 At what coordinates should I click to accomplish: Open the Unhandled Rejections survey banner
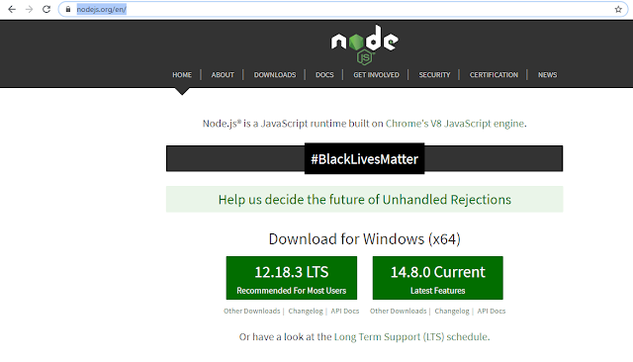pyautogui.click(x=364, y=200)
